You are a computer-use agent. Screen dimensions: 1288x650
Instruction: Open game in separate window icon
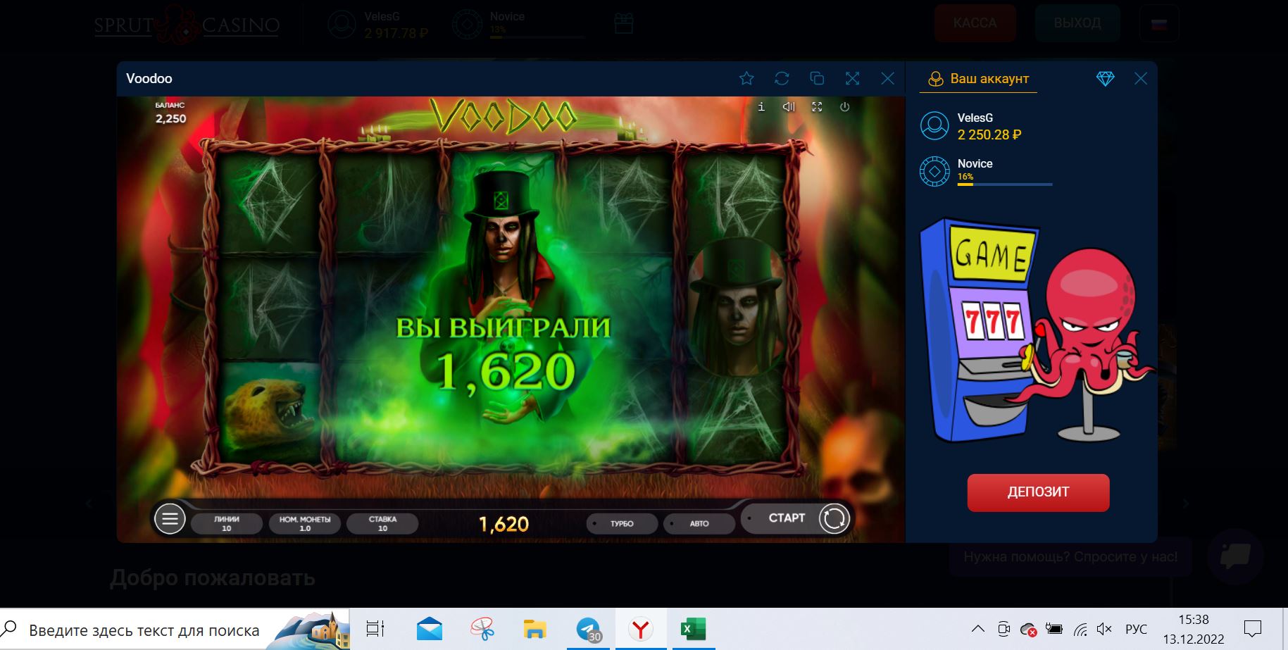tap(817, 78)
